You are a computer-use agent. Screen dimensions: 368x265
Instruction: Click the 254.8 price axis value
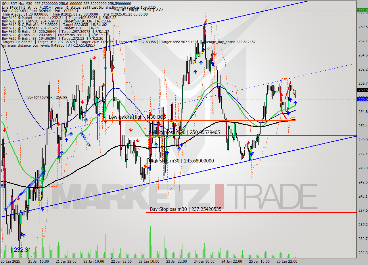[363, 112]
